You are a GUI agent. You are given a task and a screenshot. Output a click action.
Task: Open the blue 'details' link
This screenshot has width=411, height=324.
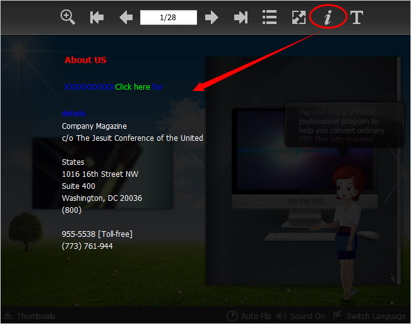coord(73,114)
